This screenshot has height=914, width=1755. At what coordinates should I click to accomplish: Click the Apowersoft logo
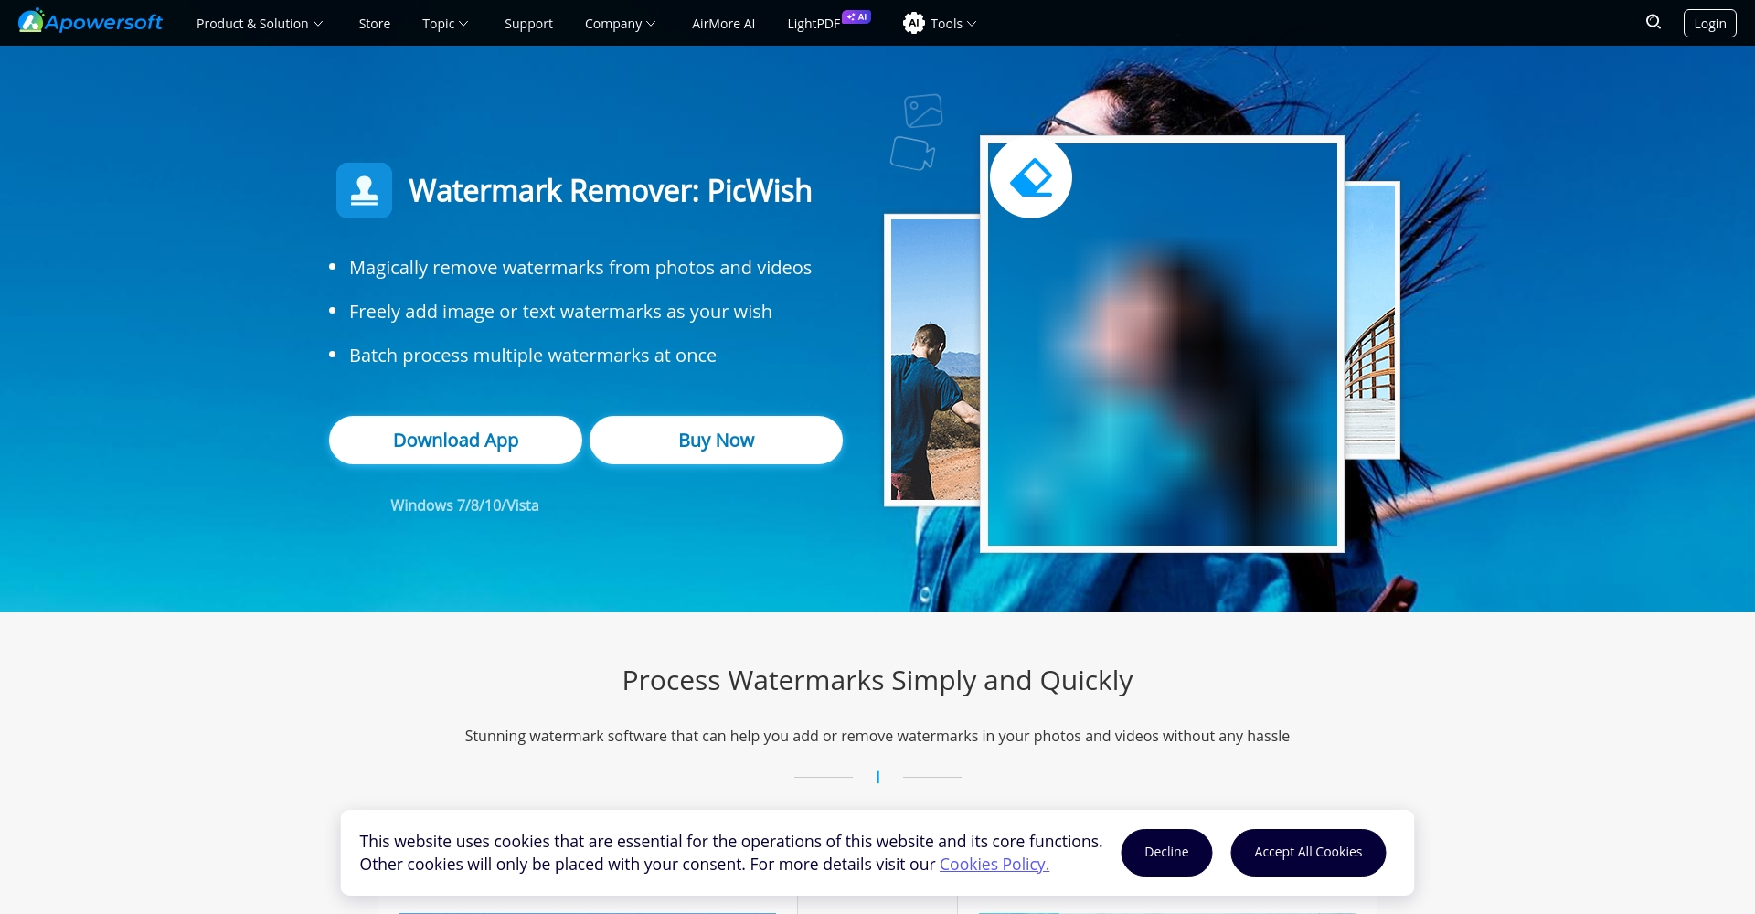click(90, 22)
